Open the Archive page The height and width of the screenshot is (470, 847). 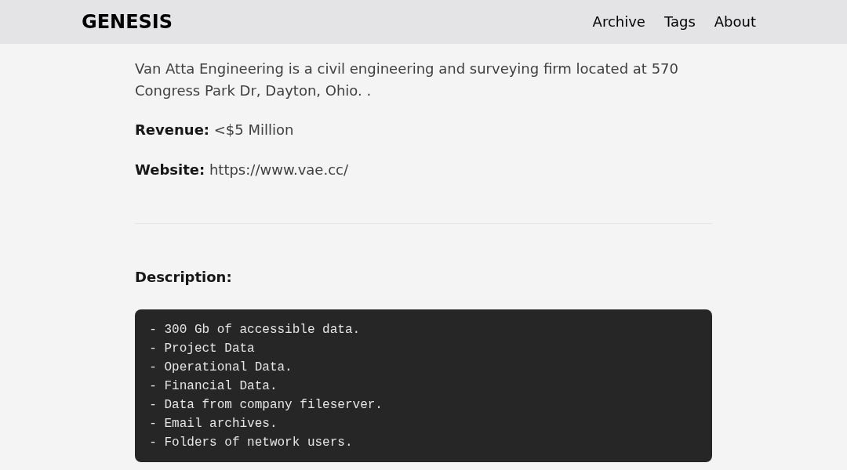619,22
